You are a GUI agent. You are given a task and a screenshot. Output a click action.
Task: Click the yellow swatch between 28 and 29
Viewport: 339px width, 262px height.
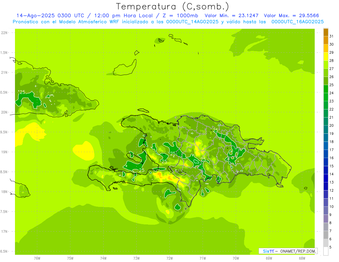[x=326, y=57]
